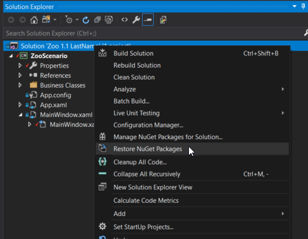Select the App.config file
The width and height of the screenshot is (308, 239).
pos(56,95)
